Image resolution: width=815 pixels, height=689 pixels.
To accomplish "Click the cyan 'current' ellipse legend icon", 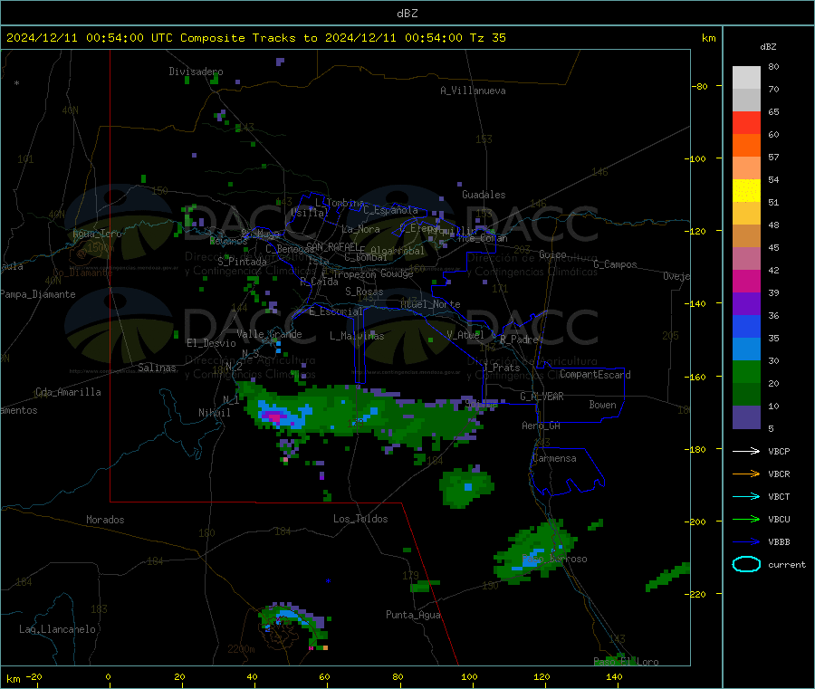I will coord(746,564).
